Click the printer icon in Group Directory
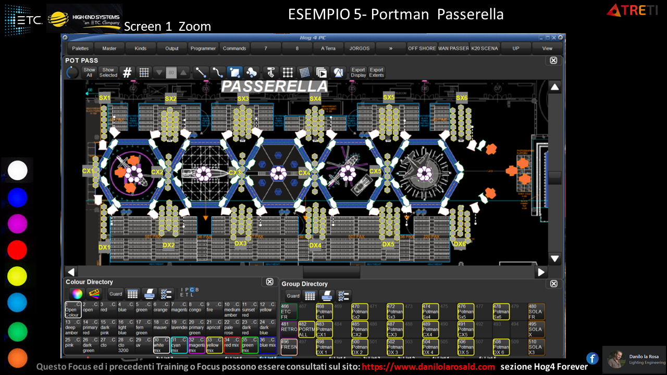This screenshot has width=667, height=375. click(327, 296)
